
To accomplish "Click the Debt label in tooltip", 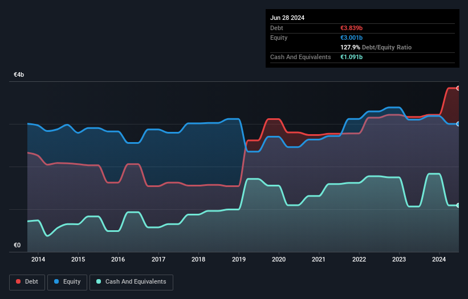I will tap(276, 28).
